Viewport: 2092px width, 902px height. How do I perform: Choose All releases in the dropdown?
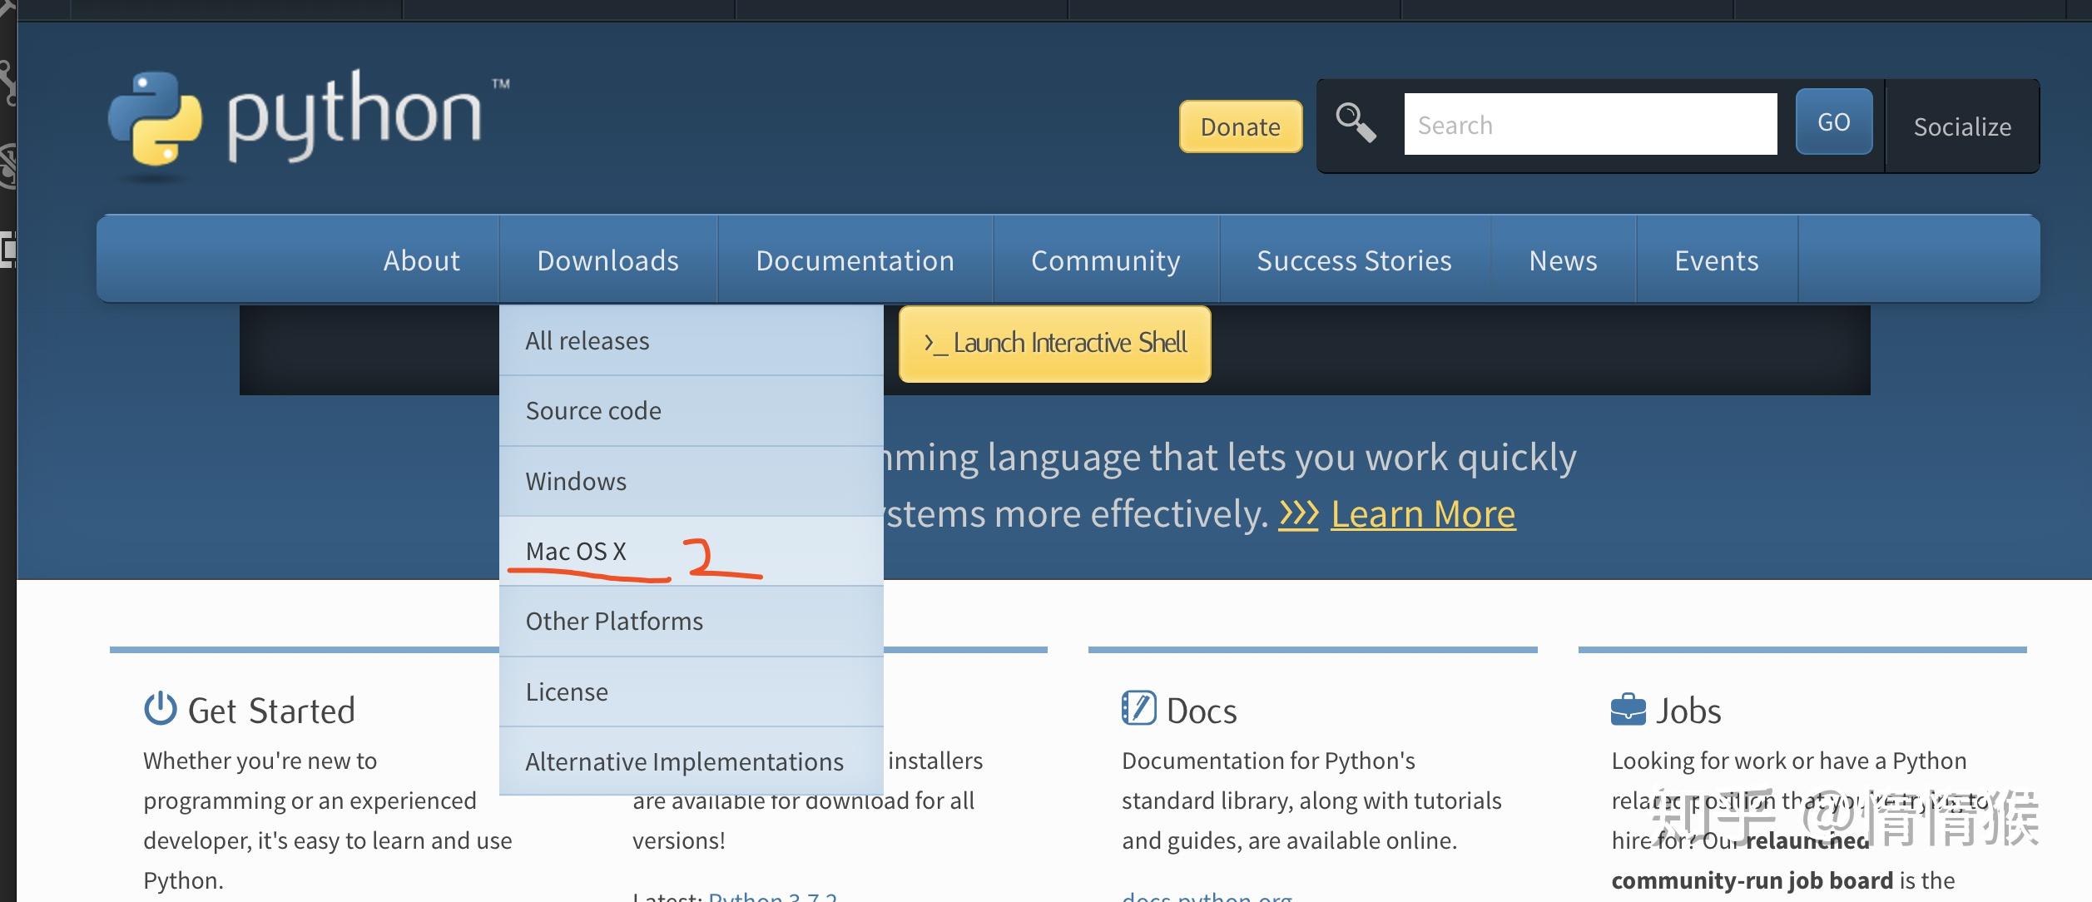coord(587,341)
